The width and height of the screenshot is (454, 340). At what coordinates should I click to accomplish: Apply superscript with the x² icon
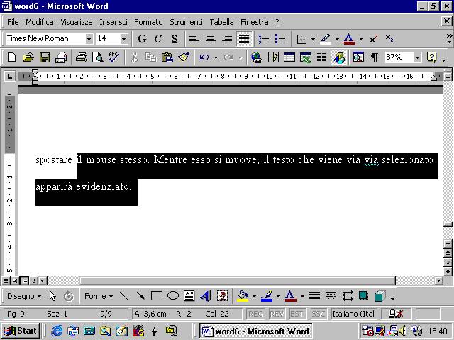pos(374,39)
